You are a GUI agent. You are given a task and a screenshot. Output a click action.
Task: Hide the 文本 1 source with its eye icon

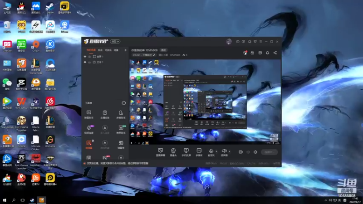point(85,62)
